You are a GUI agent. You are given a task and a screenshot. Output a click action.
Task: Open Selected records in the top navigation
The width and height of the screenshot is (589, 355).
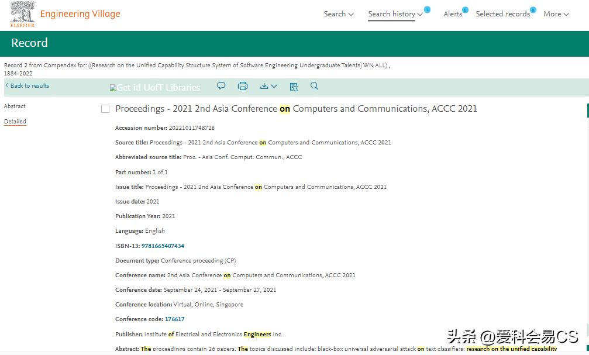click(502, 14)
